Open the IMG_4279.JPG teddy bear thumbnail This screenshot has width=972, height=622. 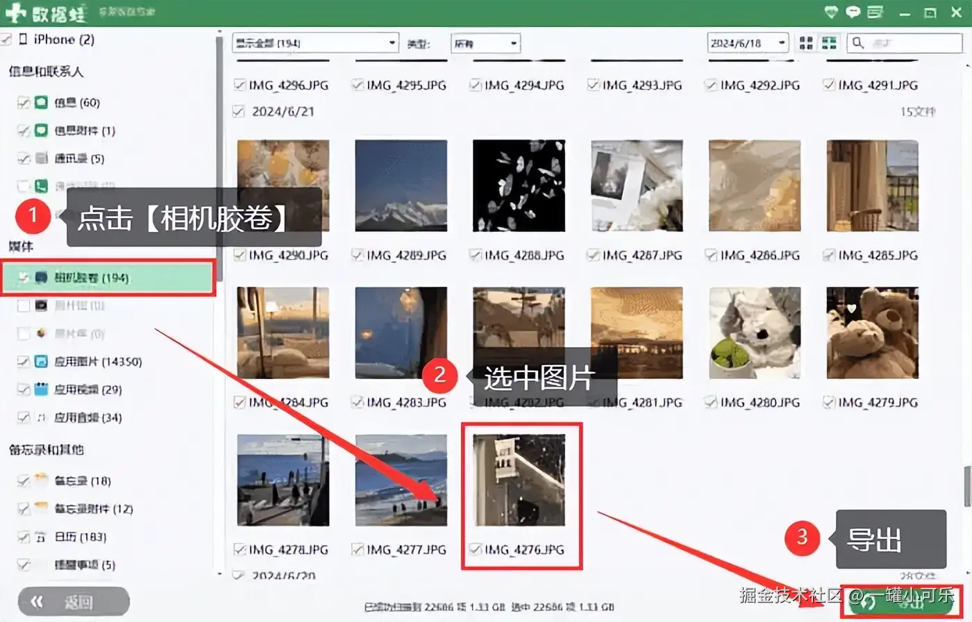pos(873,333)
